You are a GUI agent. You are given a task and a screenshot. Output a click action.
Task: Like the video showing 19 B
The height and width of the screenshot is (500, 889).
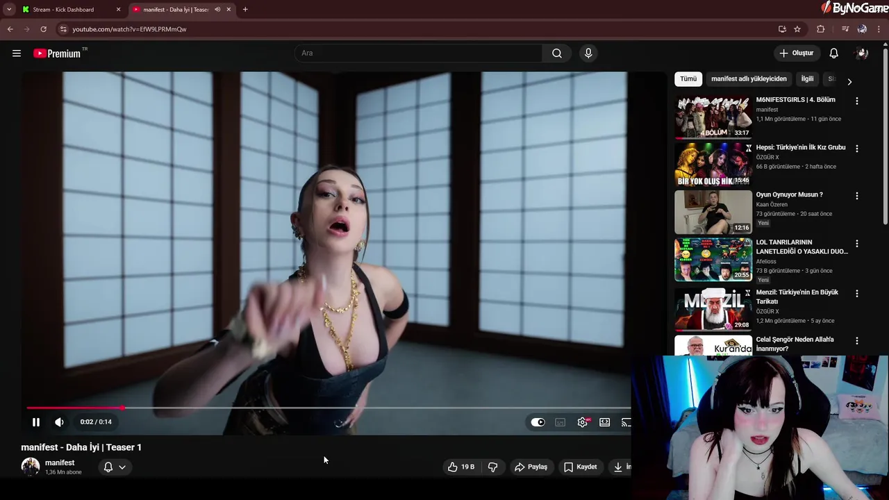click(461, 467)
